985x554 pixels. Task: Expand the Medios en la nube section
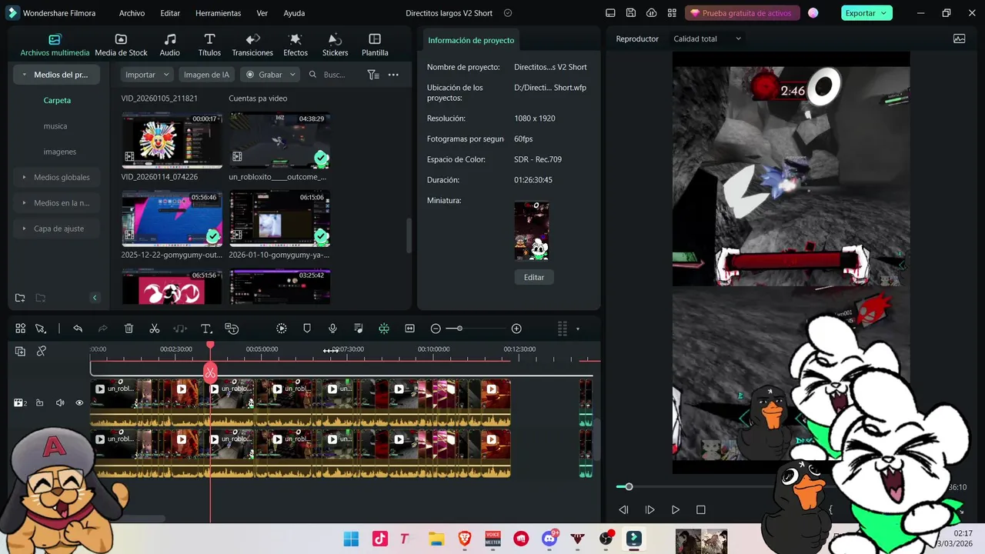tap(25, 203)
